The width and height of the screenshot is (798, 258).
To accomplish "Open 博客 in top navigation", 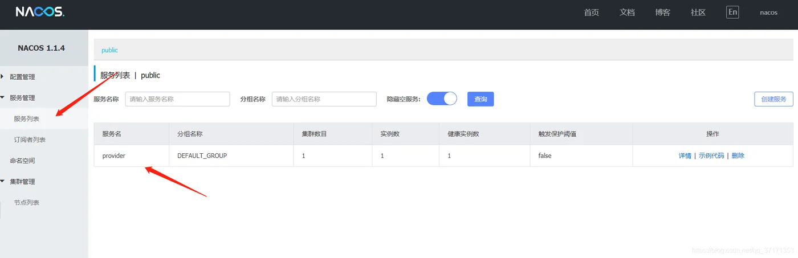I will (662, 13).
